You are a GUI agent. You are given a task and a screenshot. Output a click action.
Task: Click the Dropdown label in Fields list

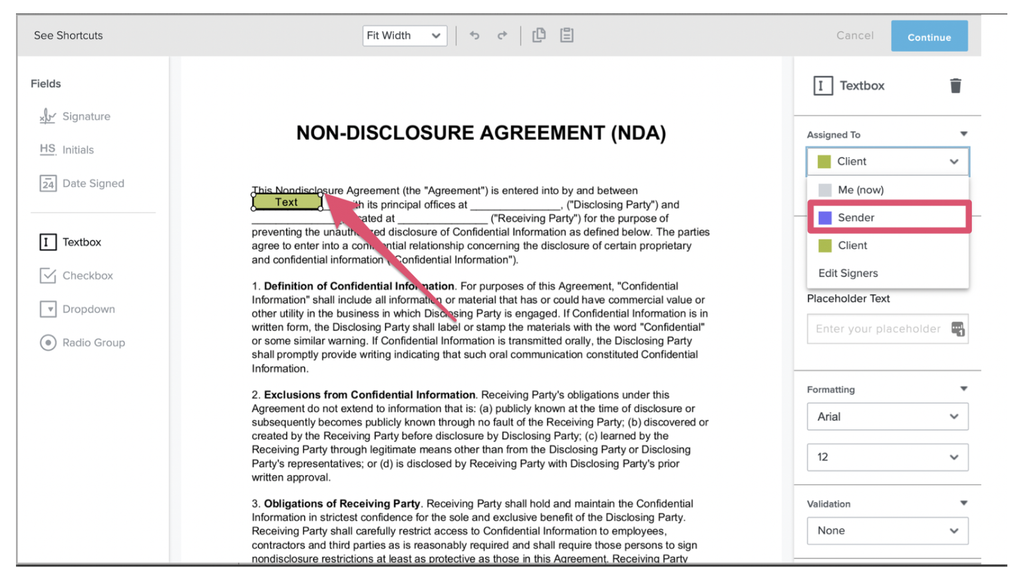point(88,309)
